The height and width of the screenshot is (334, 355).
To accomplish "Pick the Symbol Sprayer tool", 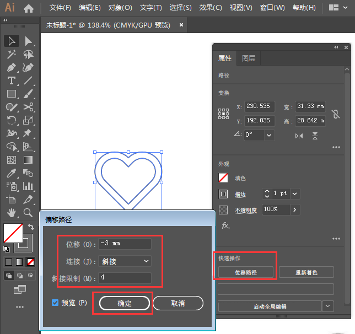I will [x=12, y=186].
